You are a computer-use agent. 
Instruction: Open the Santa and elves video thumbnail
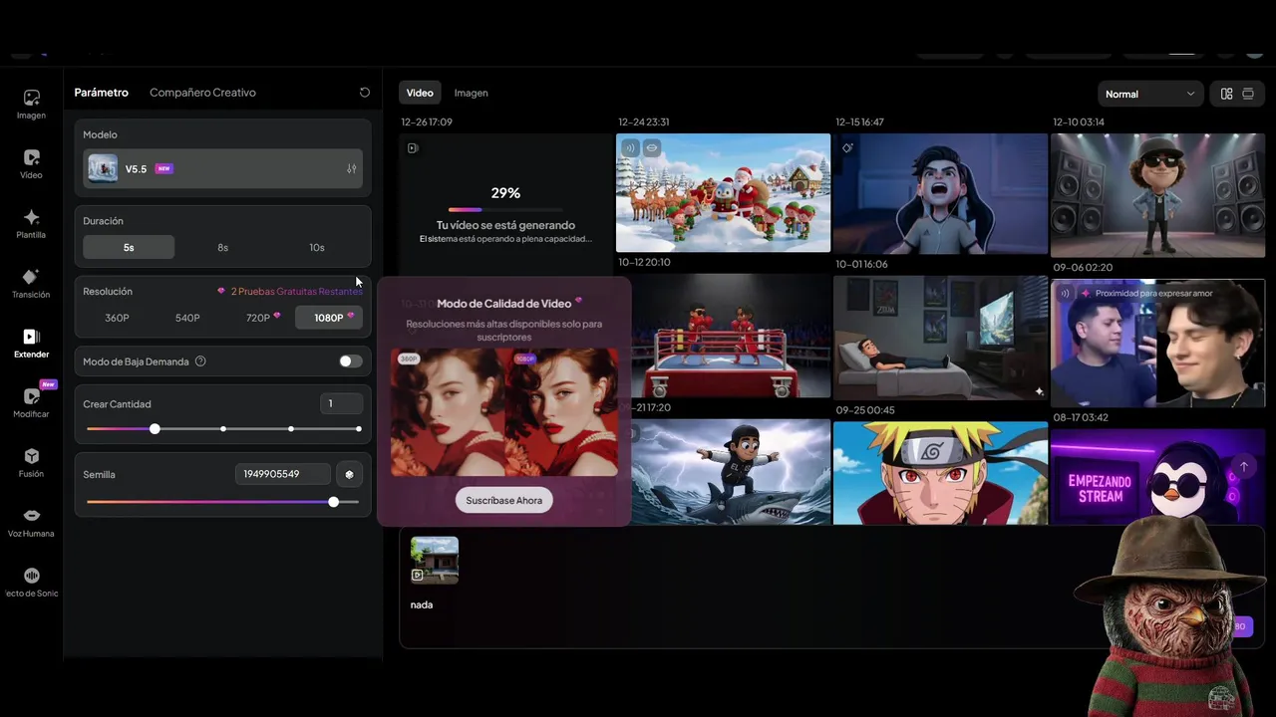[723, 193]
